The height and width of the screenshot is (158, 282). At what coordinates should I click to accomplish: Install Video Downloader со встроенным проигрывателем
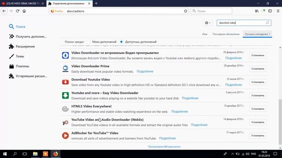tap(258, 55)
